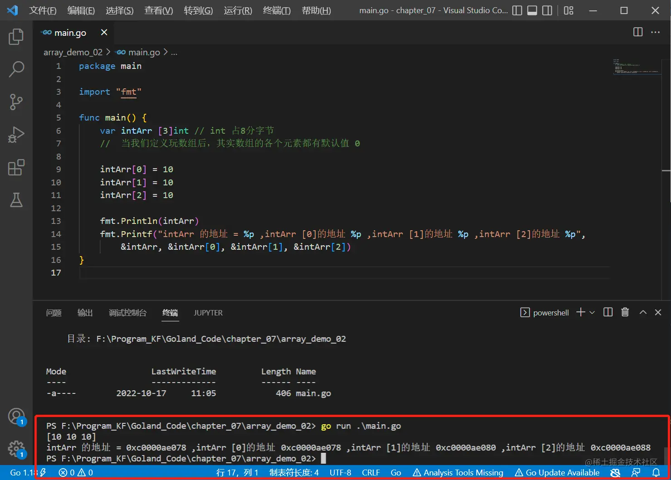Kill terminal with trash icon
The height and width of the screenshot is (480, 671).
tap(625, 312)
